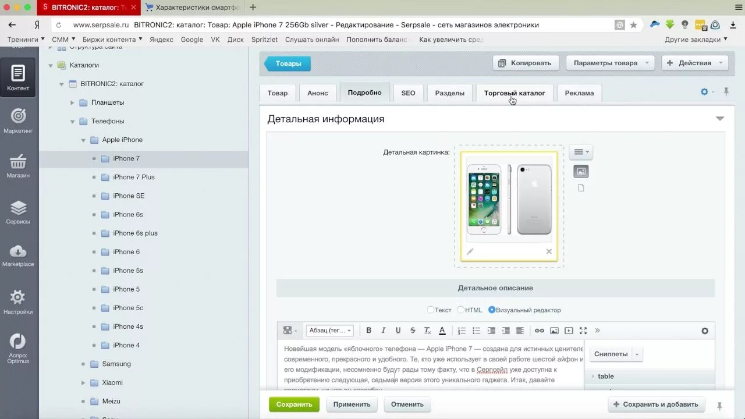Insert bulleted list in editor
This screenshot has width=745, height=419.
click(476, 331)
